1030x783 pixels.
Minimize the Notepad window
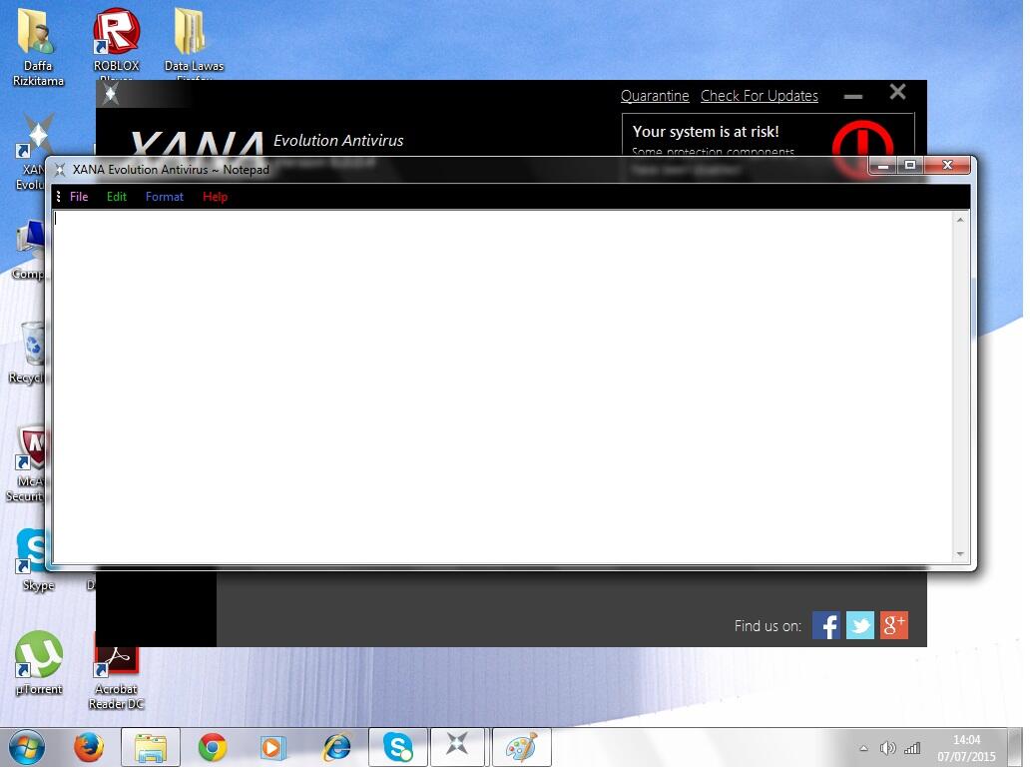click(883, 166)
